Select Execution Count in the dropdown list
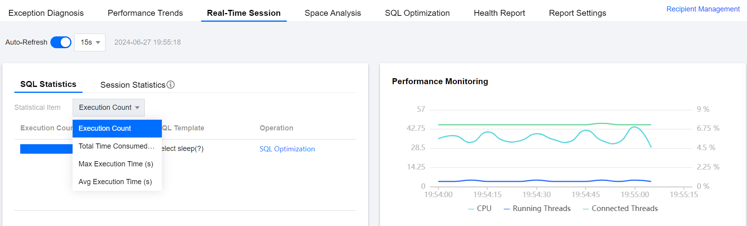 pyautogui.click(x=117, y=128)
